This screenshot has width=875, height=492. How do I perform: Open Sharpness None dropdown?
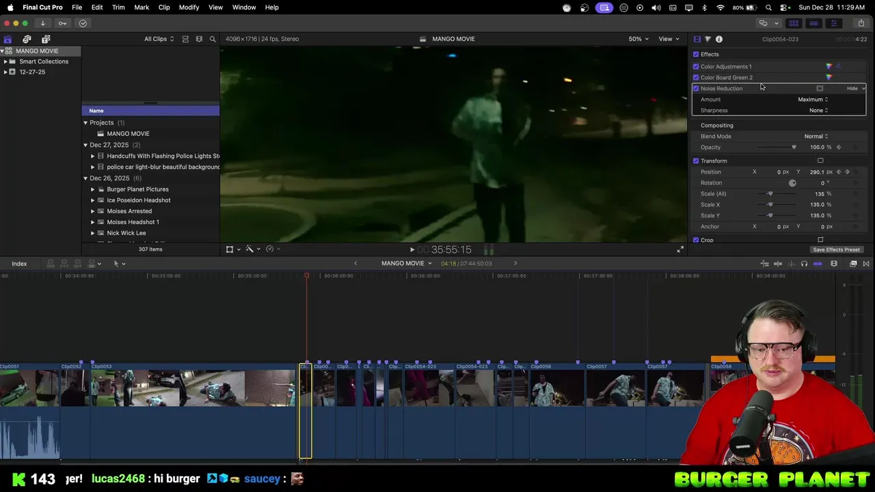pos(818,110)
